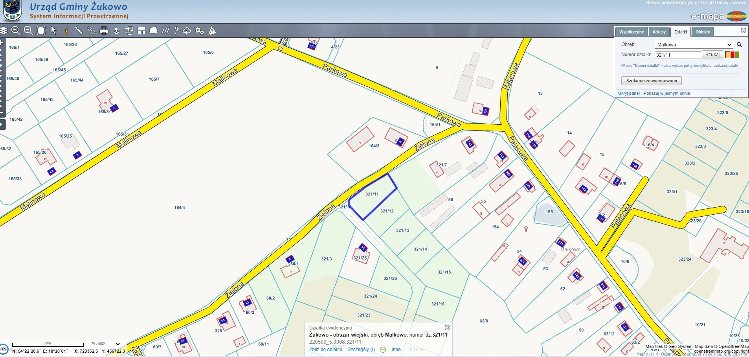Image resolution: width=749 pixels, height=357 pixels.
Task: Choose the ruler measurement tool
Action: 79,31
